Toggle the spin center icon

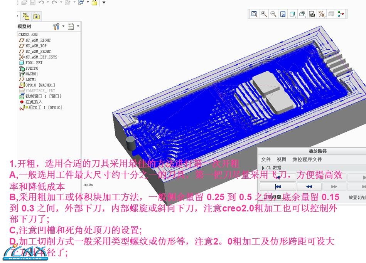click(x=341, y=14)
